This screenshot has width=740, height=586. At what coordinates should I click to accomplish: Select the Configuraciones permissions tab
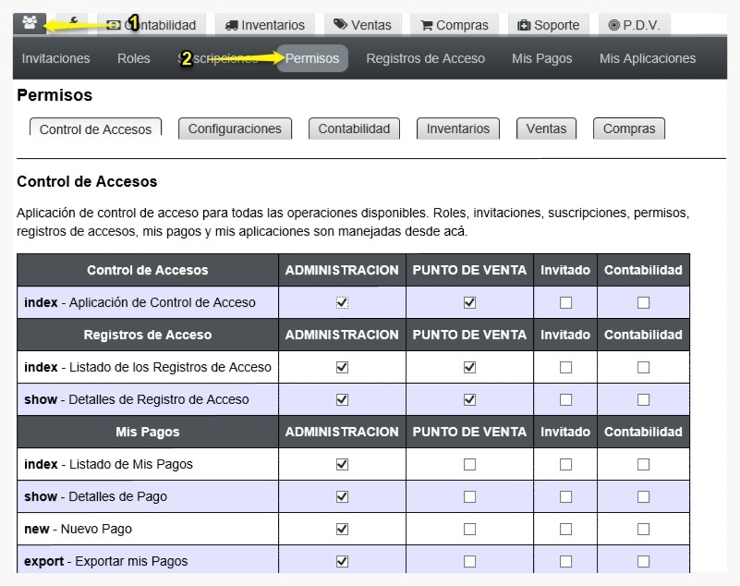tap(235, 128)
